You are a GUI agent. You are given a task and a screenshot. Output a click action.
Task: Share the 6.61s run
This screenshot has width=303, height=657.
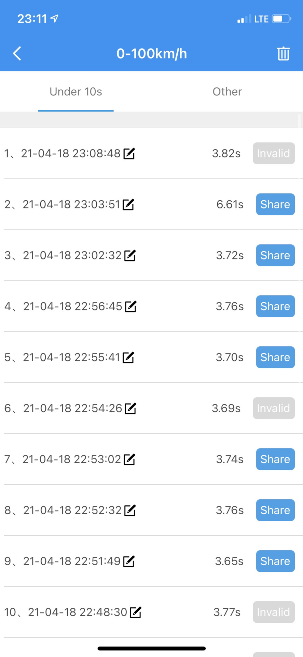275,204
